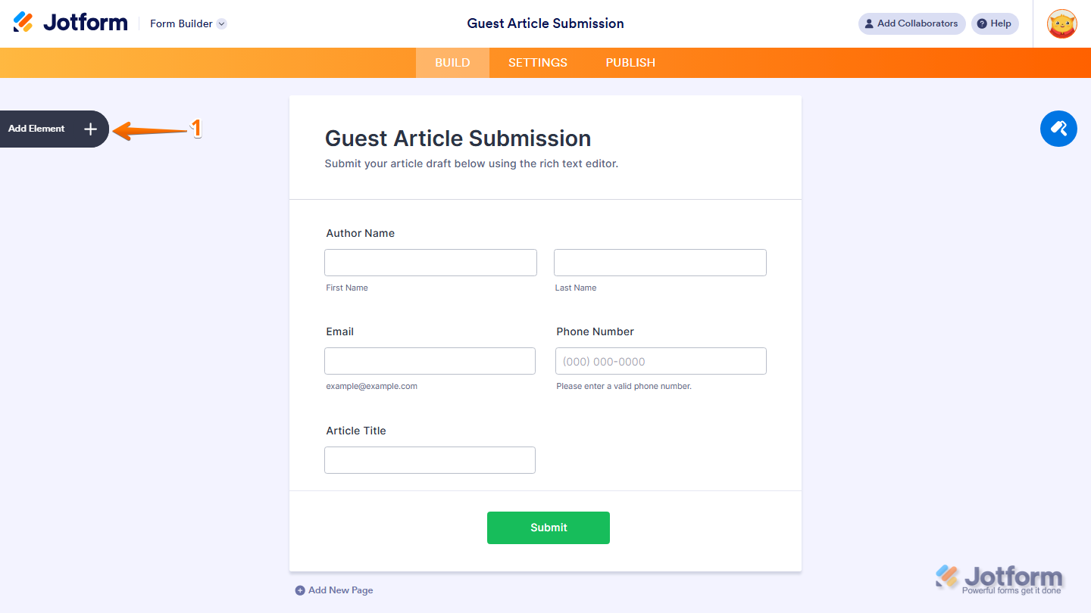The height and width of the screenshot is (613, 1091).
Task: Click the Guest Article Submission form heading
Action: click(x=458, y=138)
